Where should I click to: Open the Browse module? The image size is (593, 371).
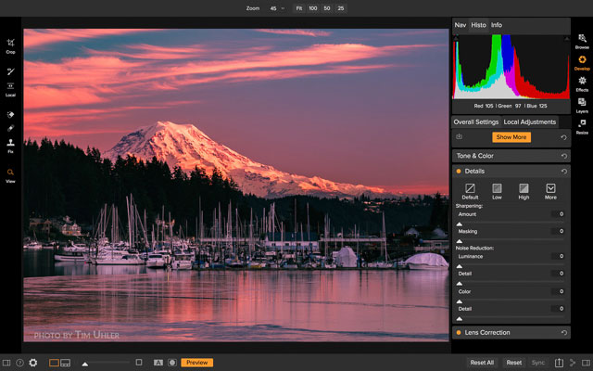pyautogui.click(x=581, y=40)
